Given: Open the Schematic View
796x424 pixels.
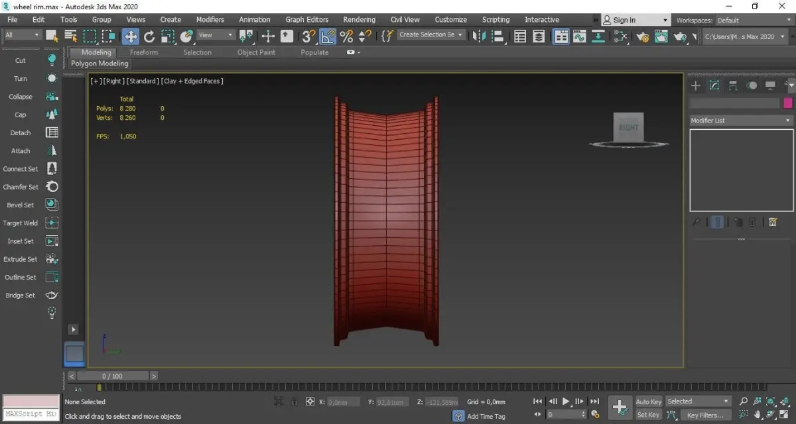Looking at the screenshot, I should (621, 36).
